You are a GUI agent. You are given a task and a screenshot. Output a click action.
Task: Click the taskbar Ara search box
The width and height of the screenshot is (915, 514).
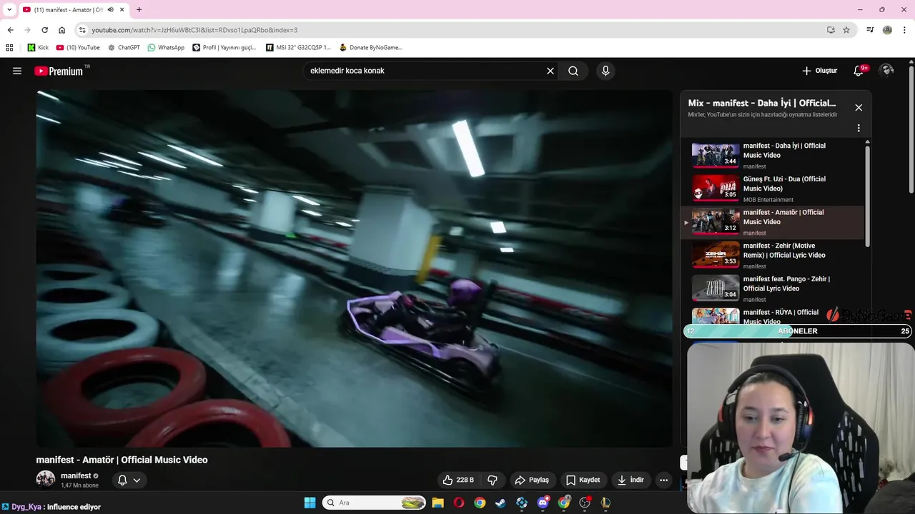(x=375, y=503)
